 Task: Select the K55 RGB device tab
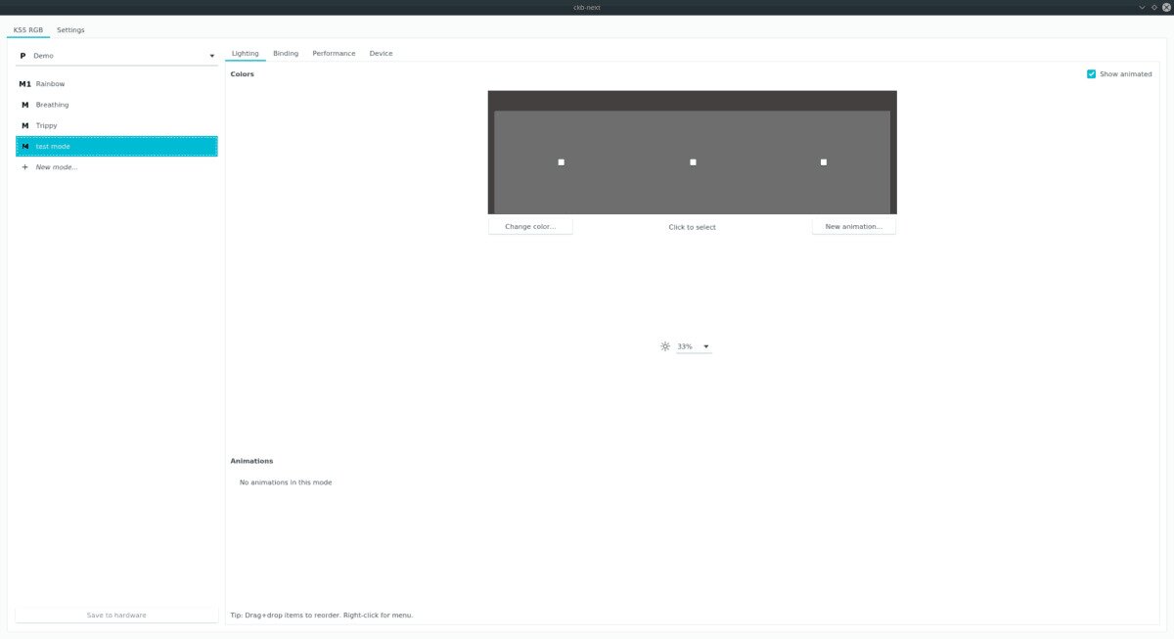click(x=28, y=29)
